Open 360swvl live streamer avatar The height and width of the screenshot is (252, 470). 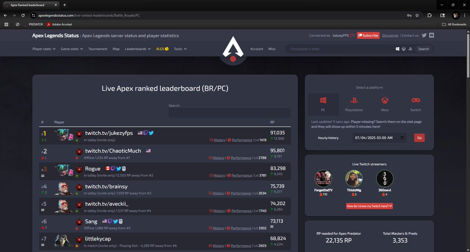click(385, 178)
